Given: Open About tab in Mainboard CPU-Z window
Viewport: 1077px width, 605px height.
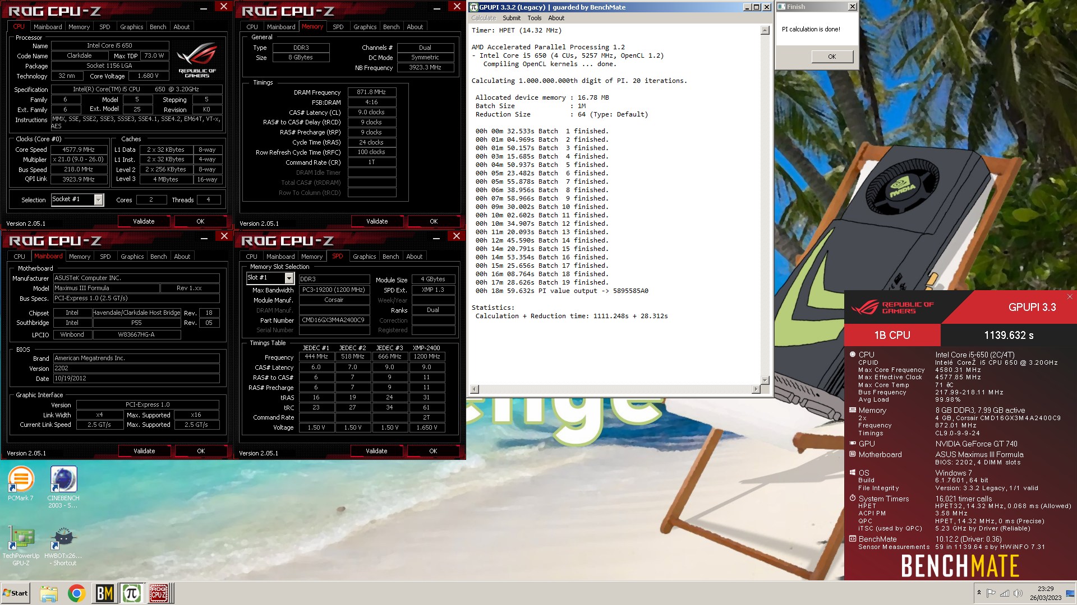Looking at the screenshot, I should (x=182, y=257).
